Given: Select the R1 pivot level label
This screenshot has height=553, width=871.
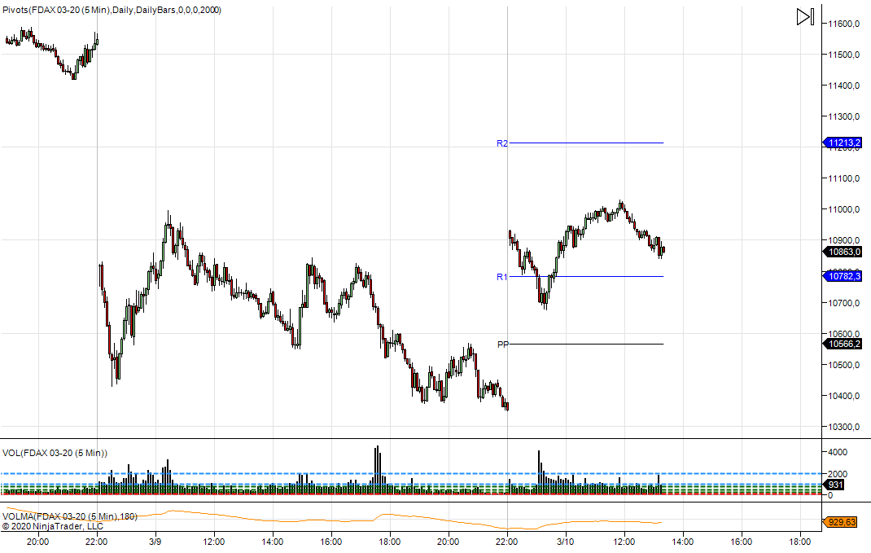Looking at the screenshot, I should (x=502, y=277).
